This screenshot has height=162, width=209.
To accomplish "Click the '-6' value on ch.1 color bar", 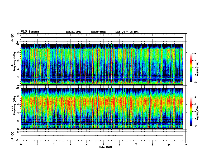I will point(195,53).
